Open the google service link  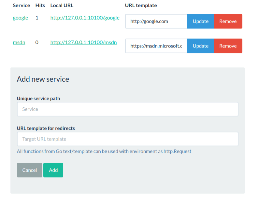(x=20, y=18)
